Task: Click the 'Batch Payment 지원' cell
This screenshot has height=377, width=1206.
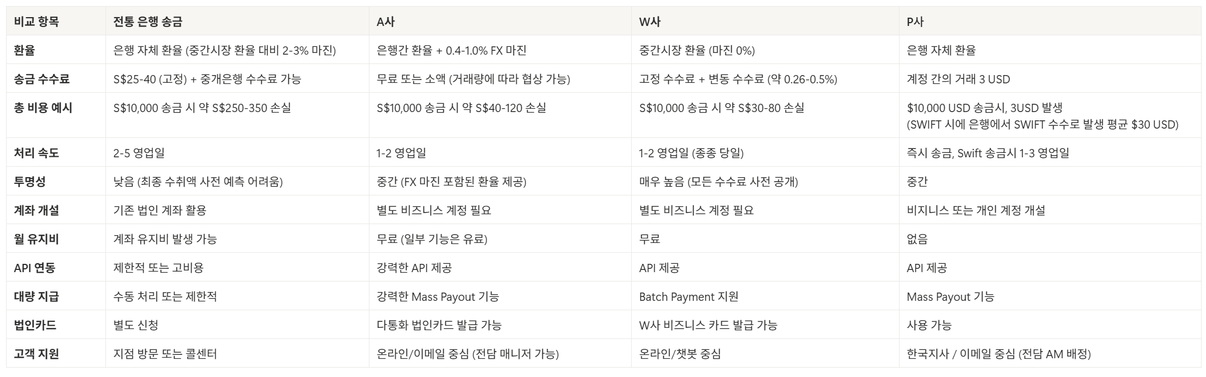Action: coord(689,296)
